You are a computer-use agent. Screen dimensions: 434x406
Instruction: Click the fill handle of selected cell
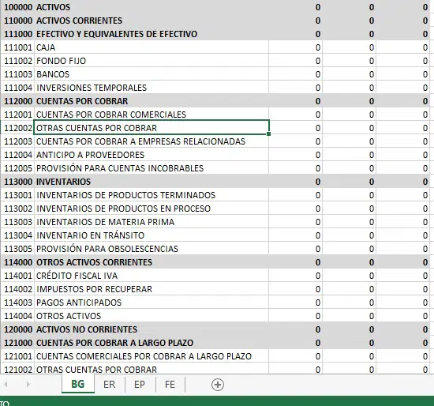coord(269,134)
